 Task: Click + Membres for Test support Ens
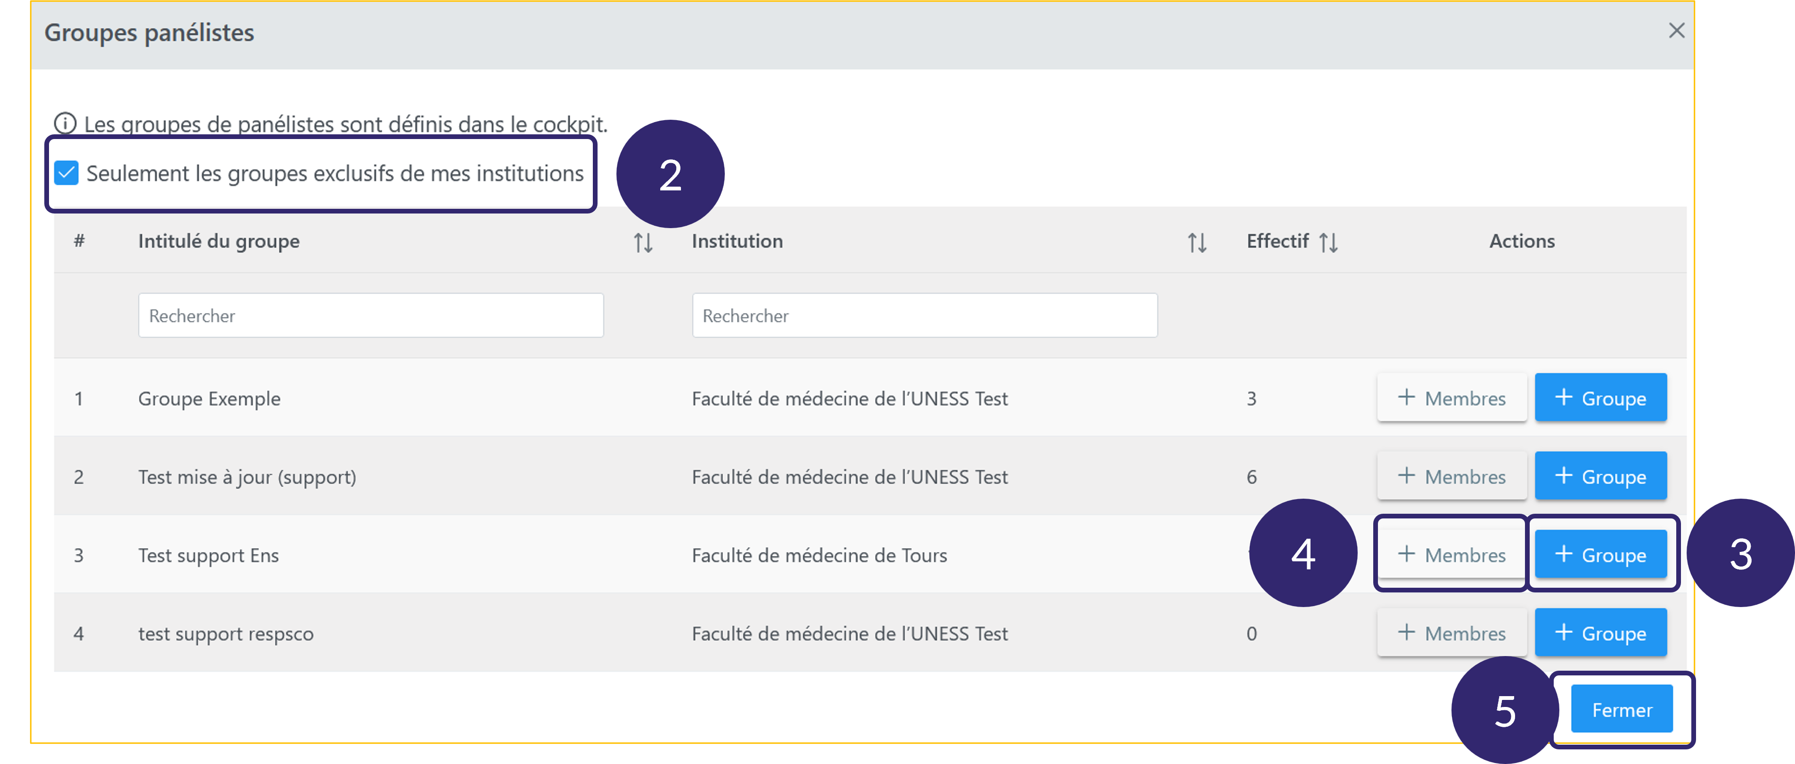point(1451,555)
